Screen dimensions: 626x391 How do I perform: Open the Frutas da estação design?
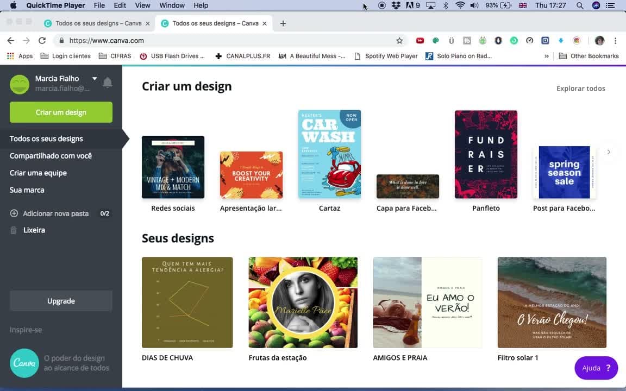(303, 302)
